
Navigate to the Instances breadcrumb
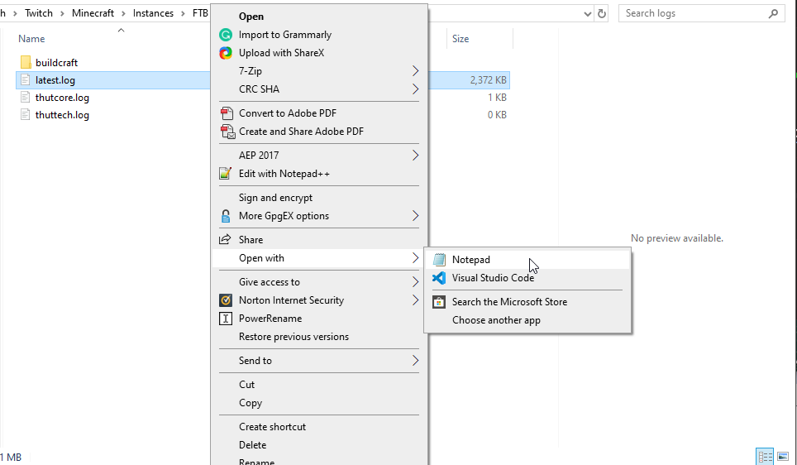click(x=153, y=13)
